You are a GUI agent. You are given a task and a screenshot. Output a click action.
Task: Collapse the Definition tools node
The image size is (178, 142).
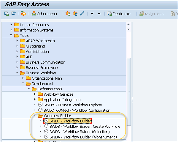[x=29, y=89]
